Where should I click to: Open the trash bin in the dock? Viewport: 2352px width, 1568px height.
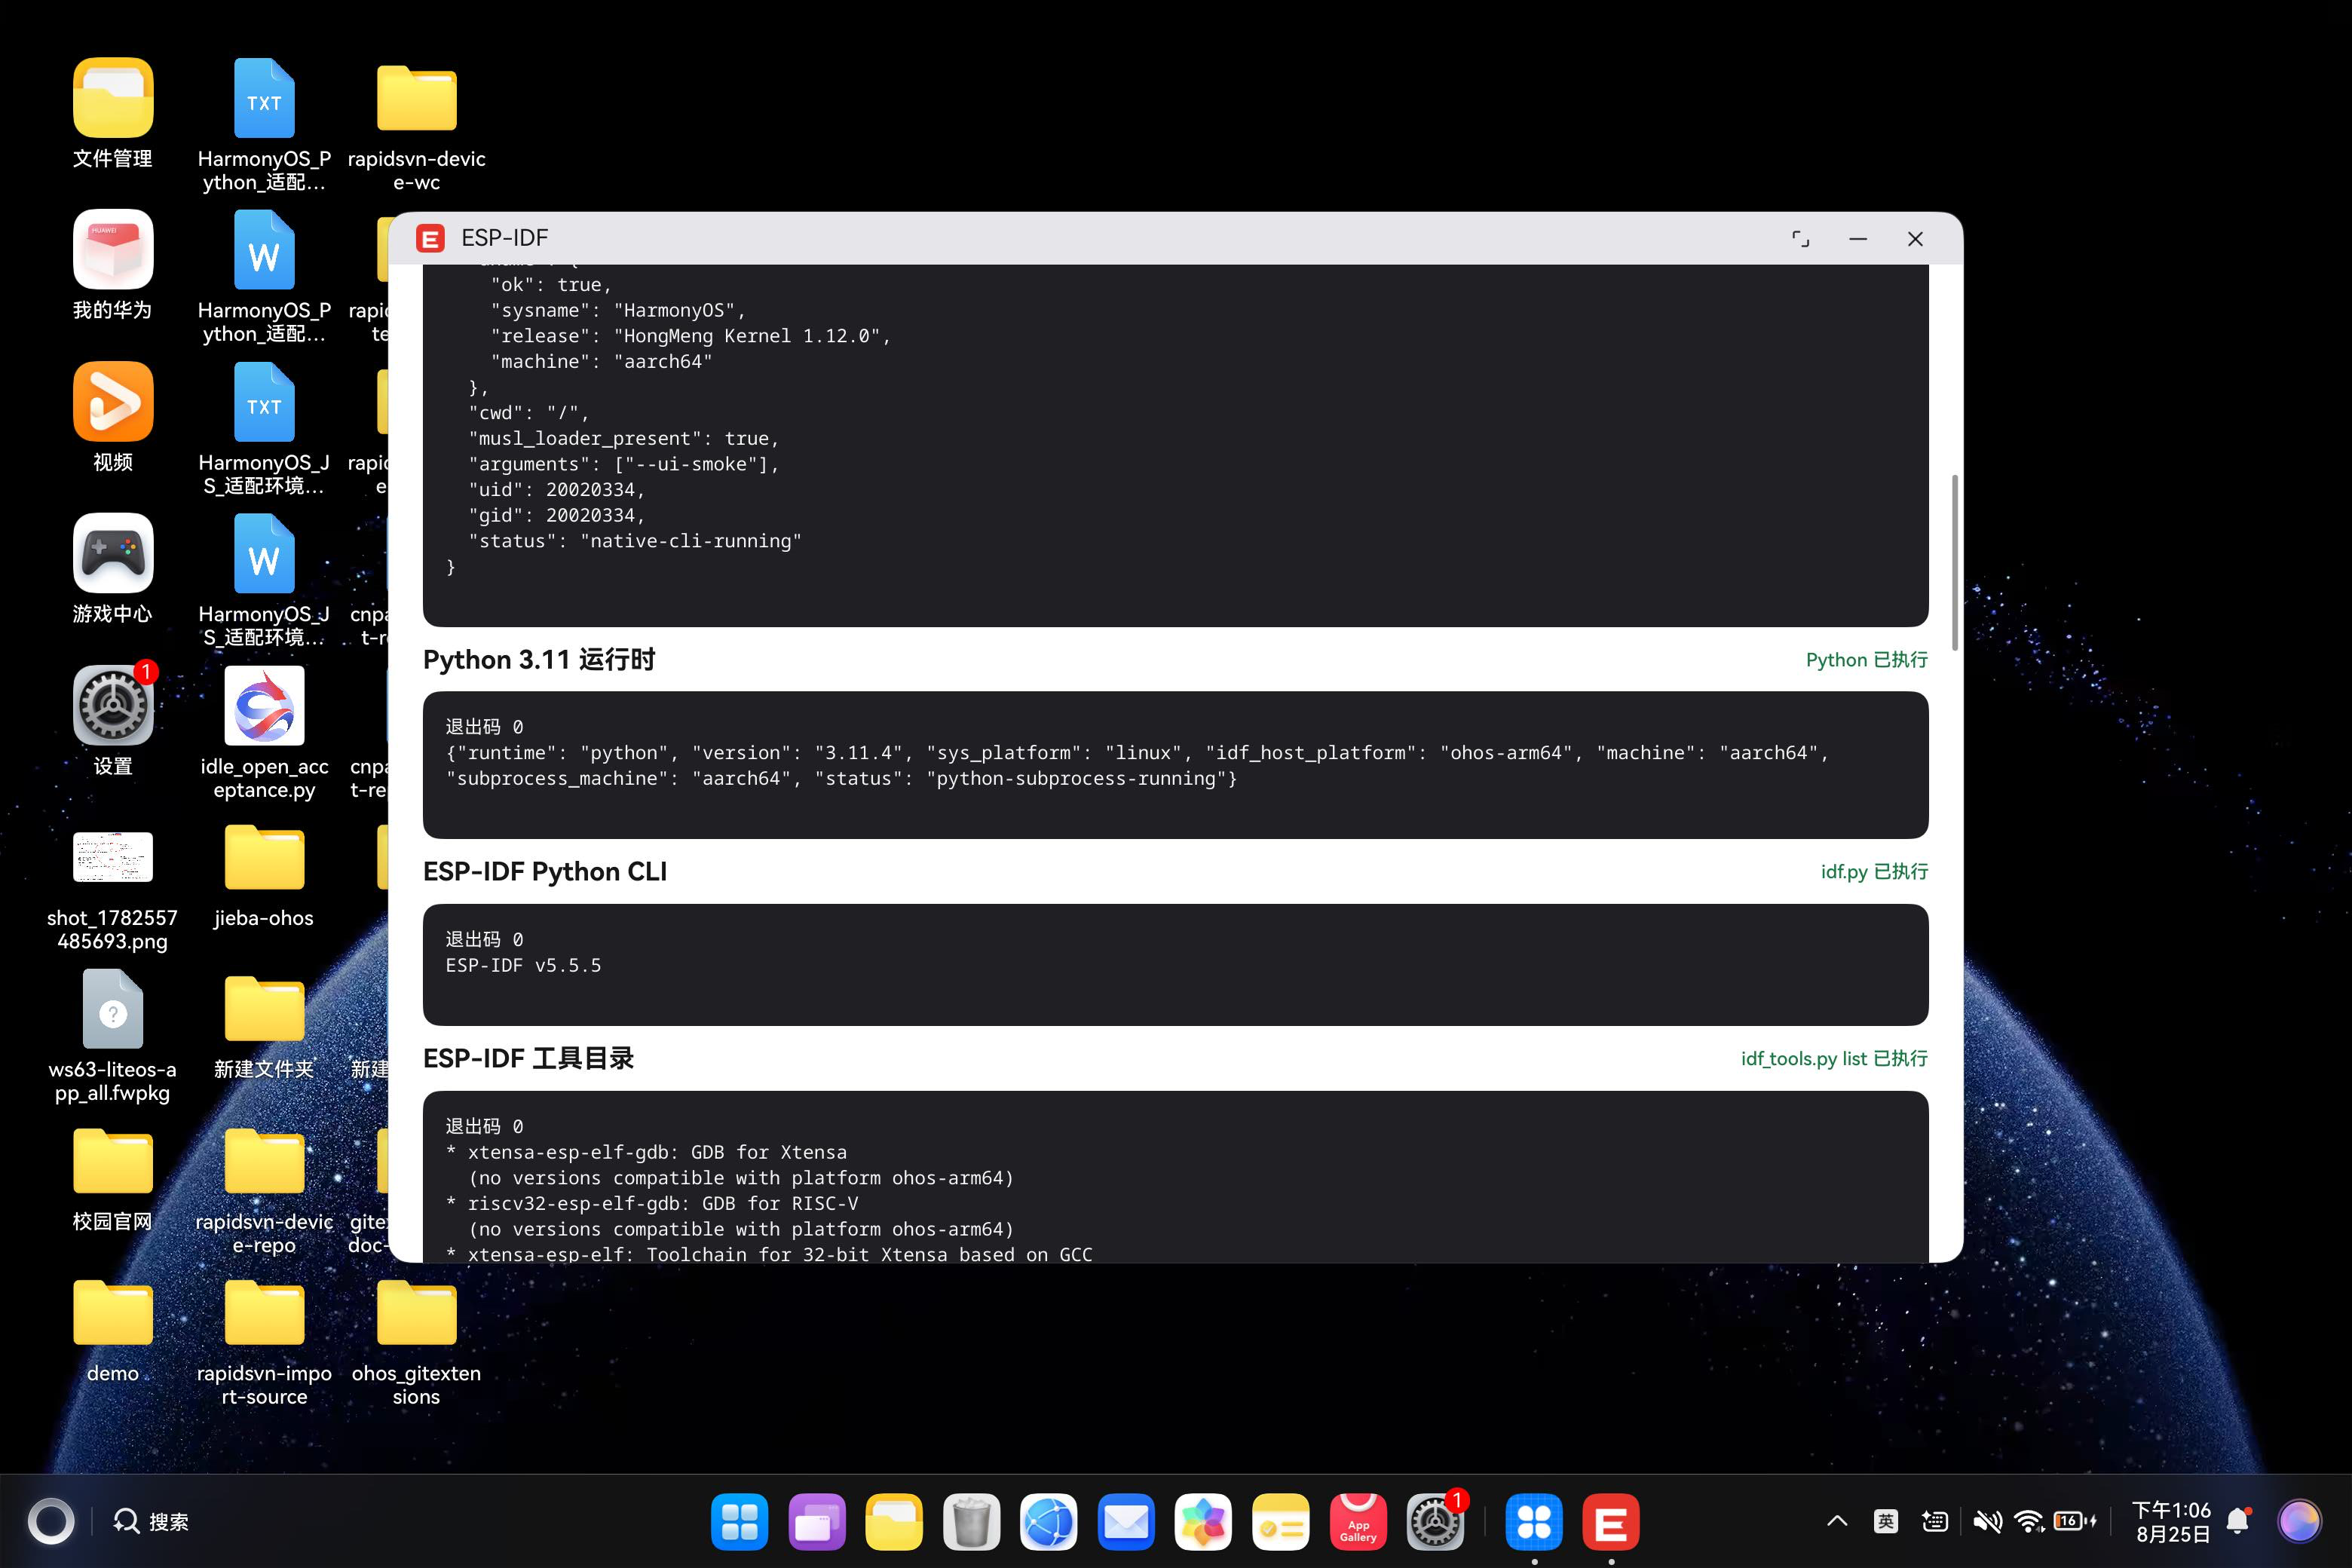(x=971, y=1521)
